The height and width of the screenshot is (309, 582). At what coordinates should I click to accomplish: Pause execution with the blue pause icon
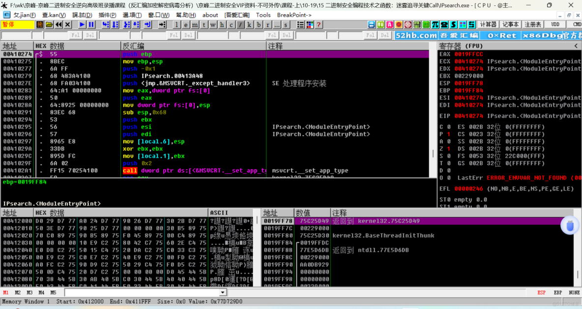click(91, 25)
